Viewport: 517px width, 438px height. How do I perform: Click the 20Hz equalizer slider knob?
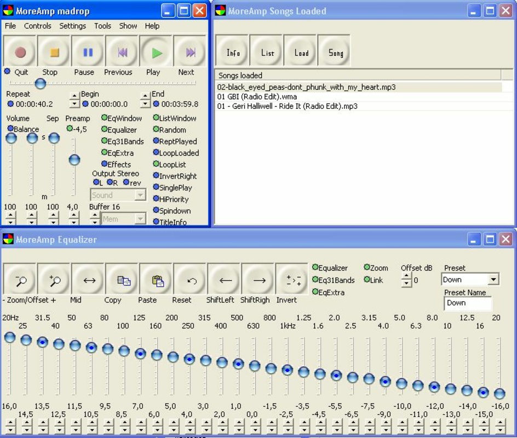10,337
